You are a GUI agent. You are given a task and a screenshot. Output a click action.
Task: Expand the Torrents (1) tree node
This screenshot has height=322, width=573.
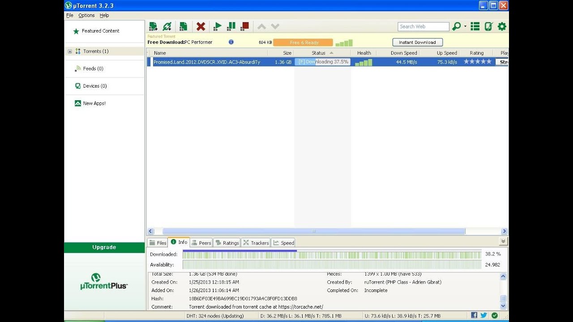tap(70, 51)
